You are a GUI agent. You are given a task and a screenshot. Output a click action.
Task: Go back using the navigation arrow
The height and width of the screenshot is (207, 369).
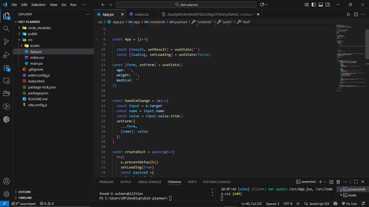coord(103,5)
